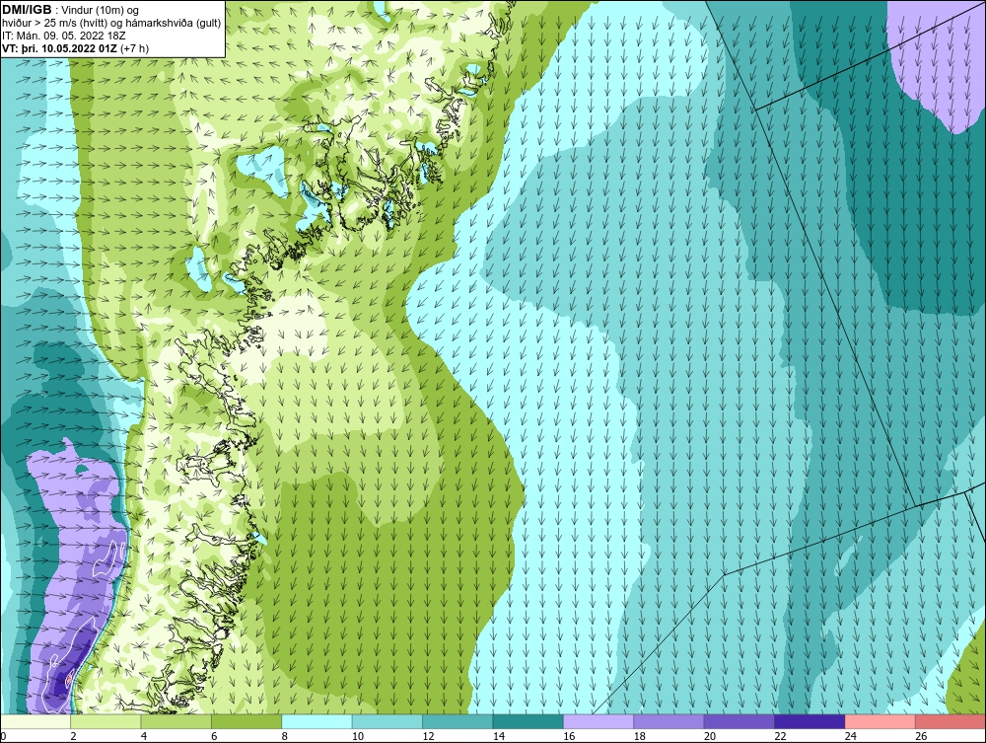Click the 'hviður > 25 m/s' legend line
This screenshot has height=743, width=986.
click(x=112, y=23)
